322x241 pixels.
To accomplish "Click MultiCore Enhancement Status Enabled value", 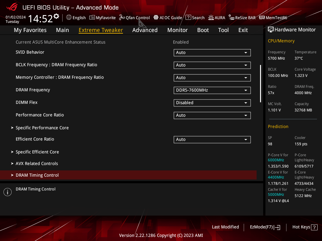I will click(x=181, y=42).
